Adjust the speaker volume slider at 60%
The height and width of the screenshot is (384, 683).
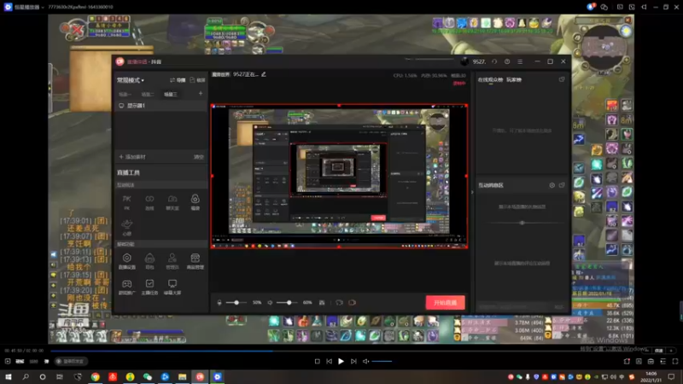click(x=289, y=303)
